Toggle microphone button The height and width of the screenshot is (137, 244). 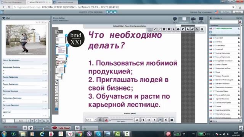[25, 128]
